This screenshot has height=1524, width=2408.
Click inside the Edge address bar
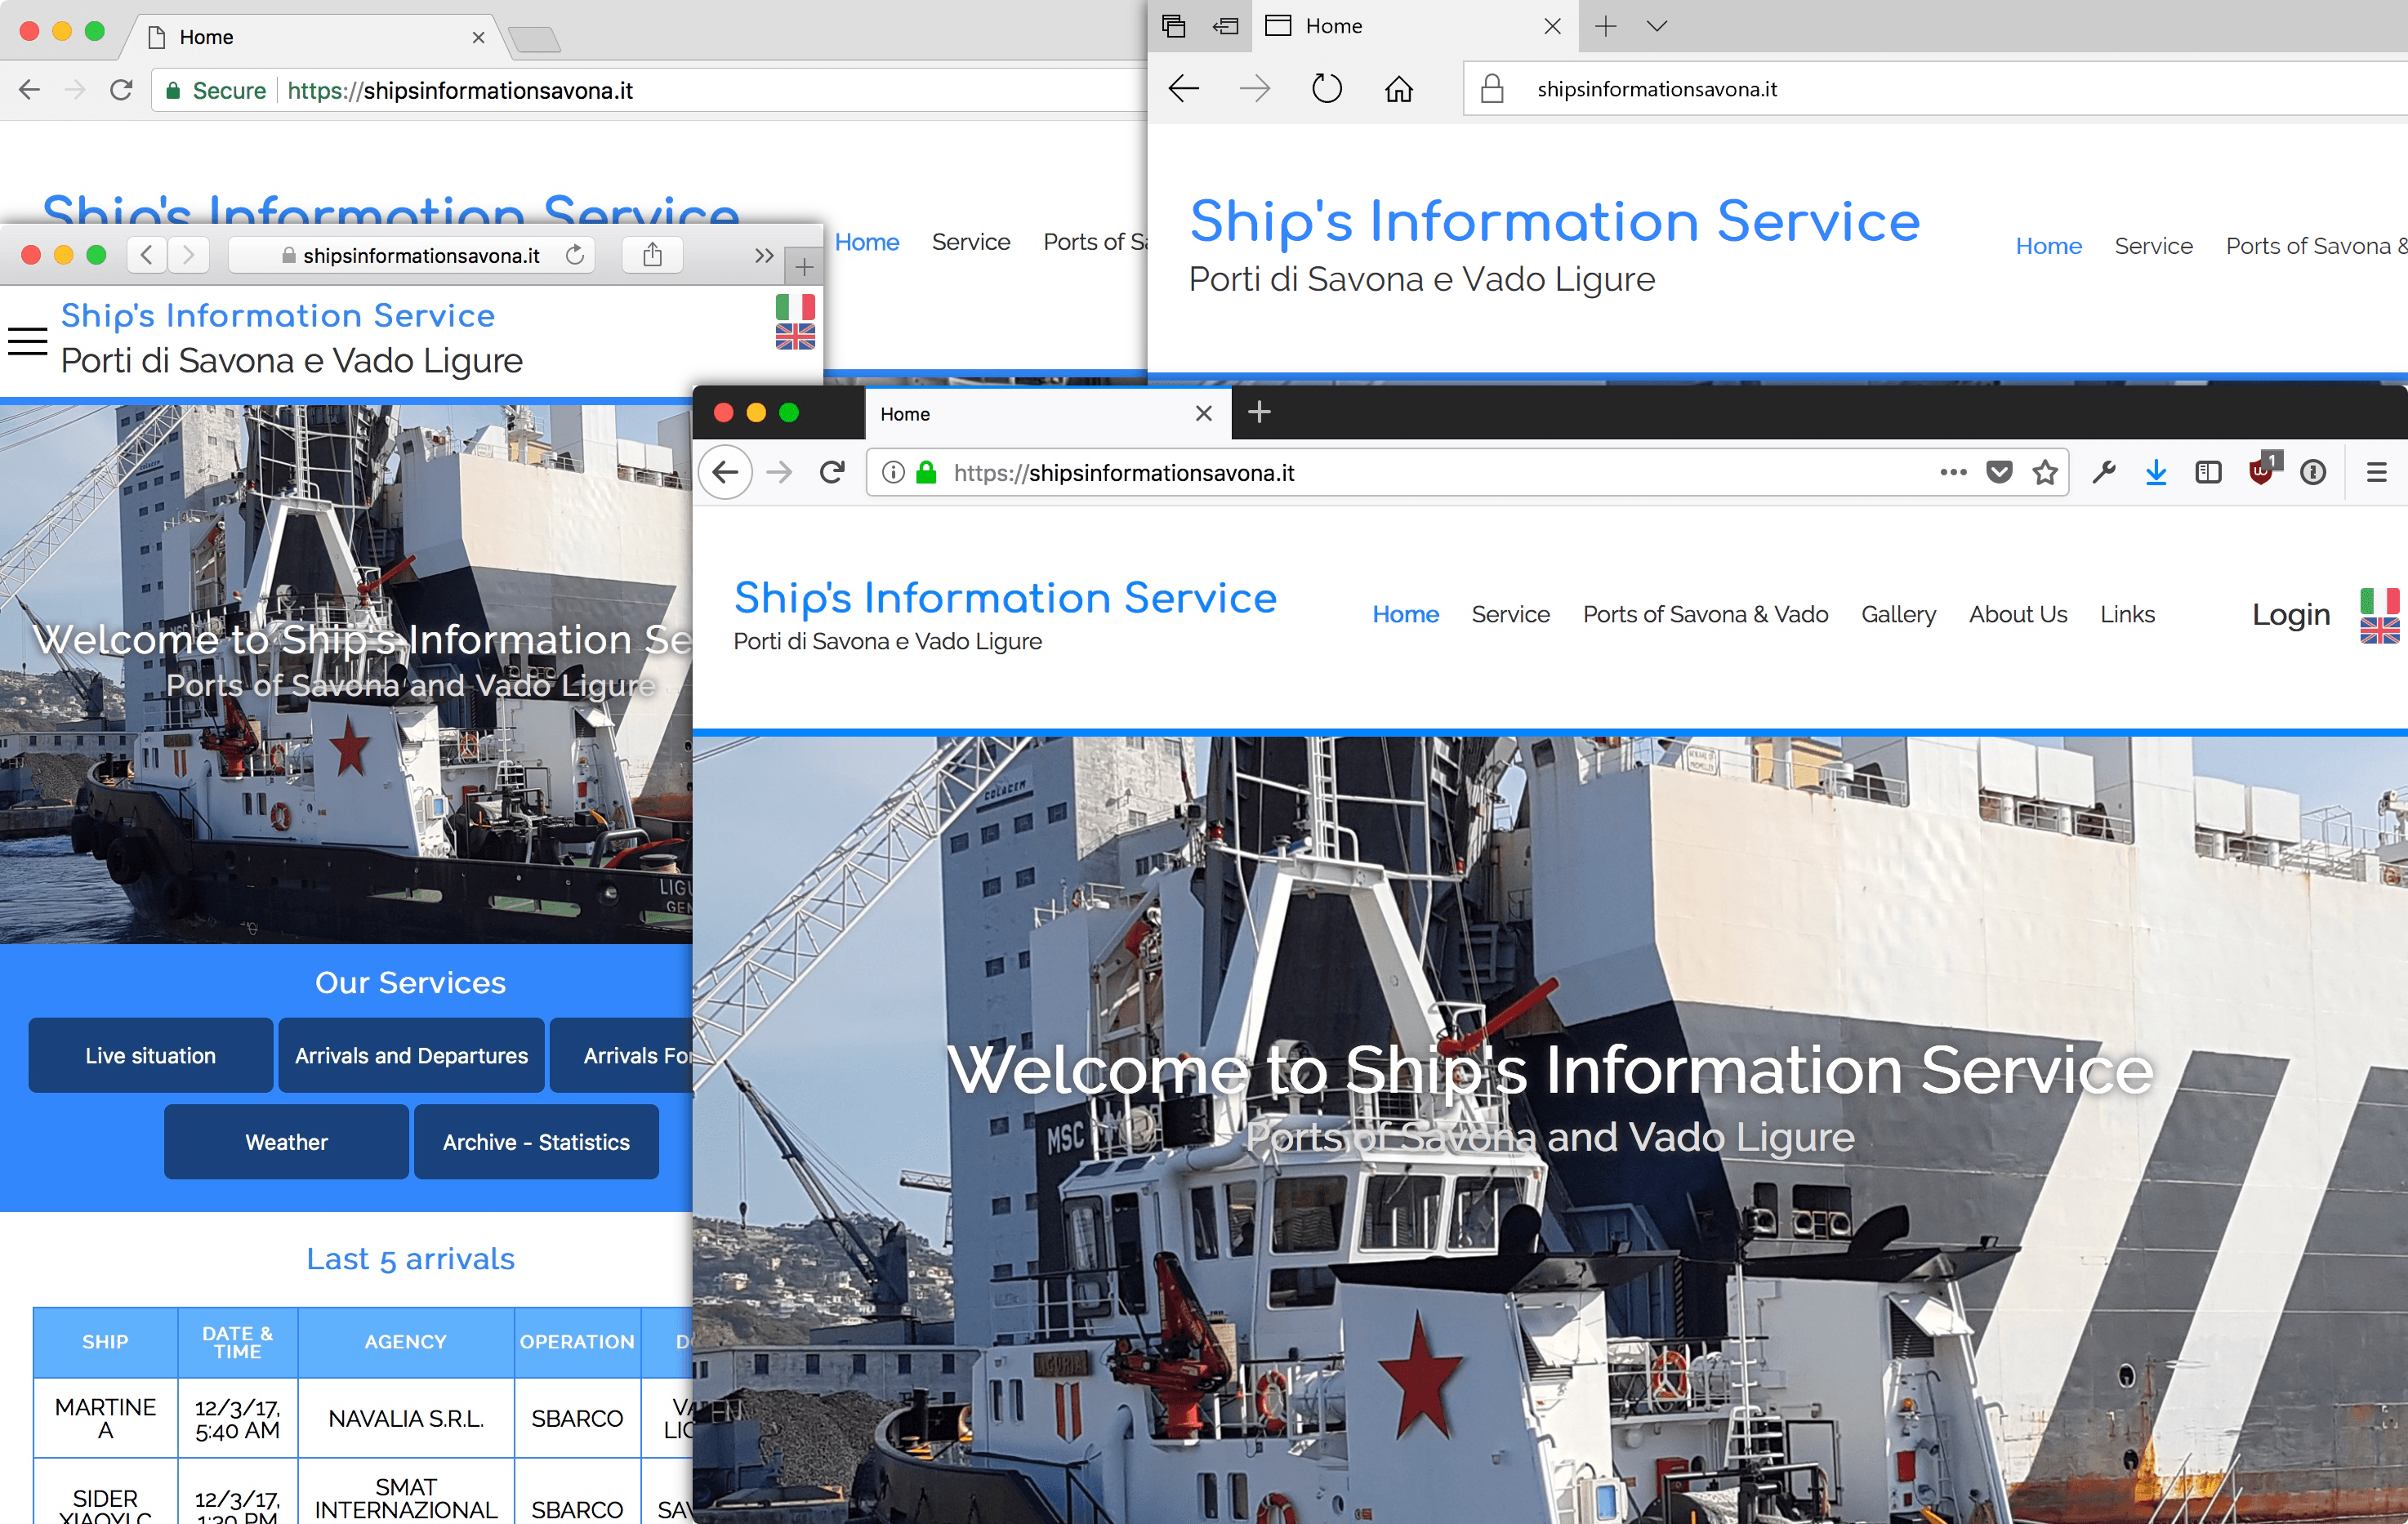(1800, 88)
